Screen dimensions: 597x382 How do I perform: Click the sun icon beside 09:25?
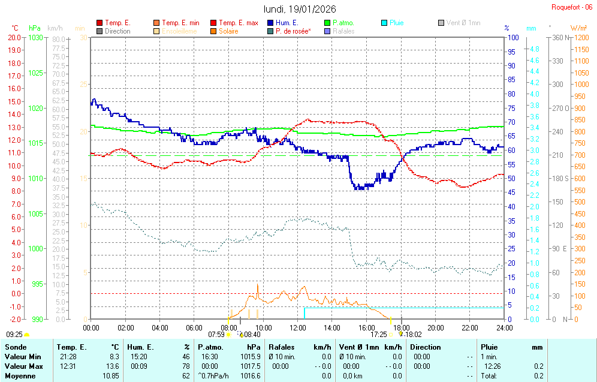(x=26, y=335)
